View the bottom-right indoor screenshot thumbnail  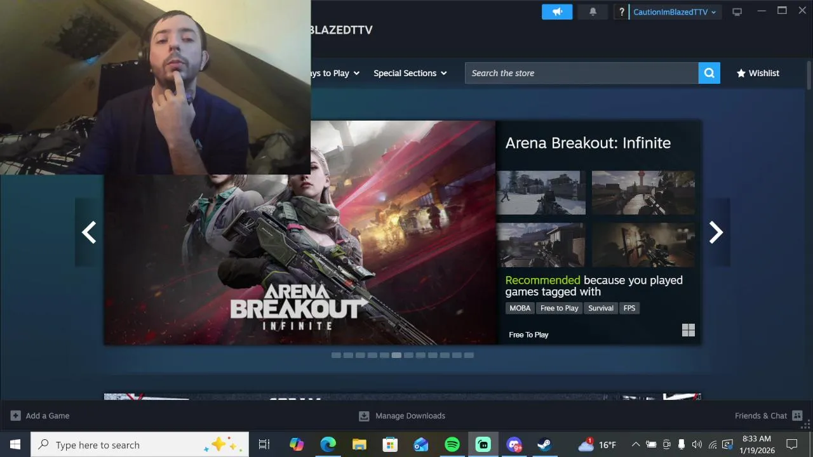coord(643,244)
